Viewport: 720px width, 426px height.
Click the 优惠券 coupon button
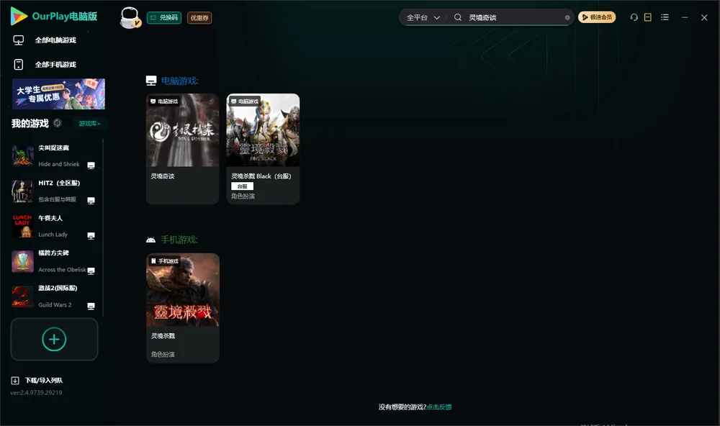(199, 17)
